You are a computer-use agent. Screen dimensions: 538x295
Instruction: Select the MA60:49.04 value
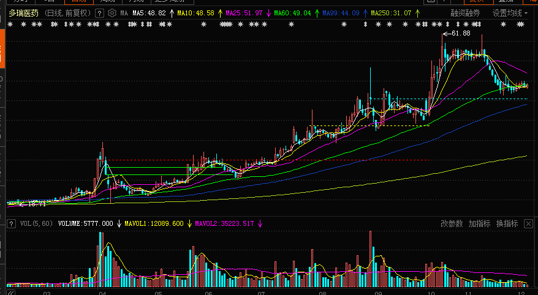(292, 13)
